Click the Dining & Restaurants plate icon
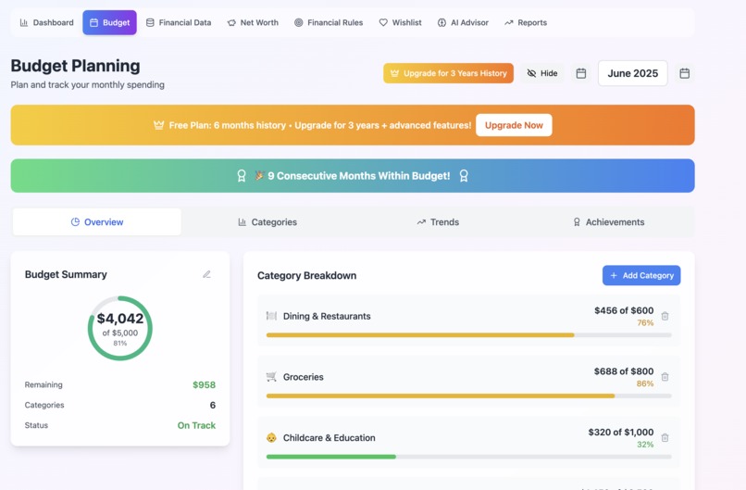Viewport: 746px width, 490px height. point(271,316)
